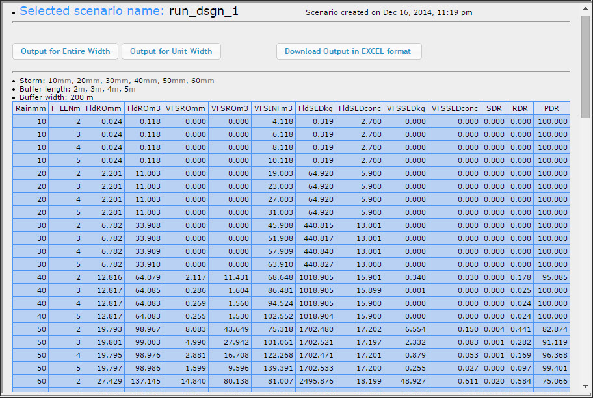Click the FldSEDconc value 13.000
The width and height of the screenshot is (593, 398).
(360, 264)
